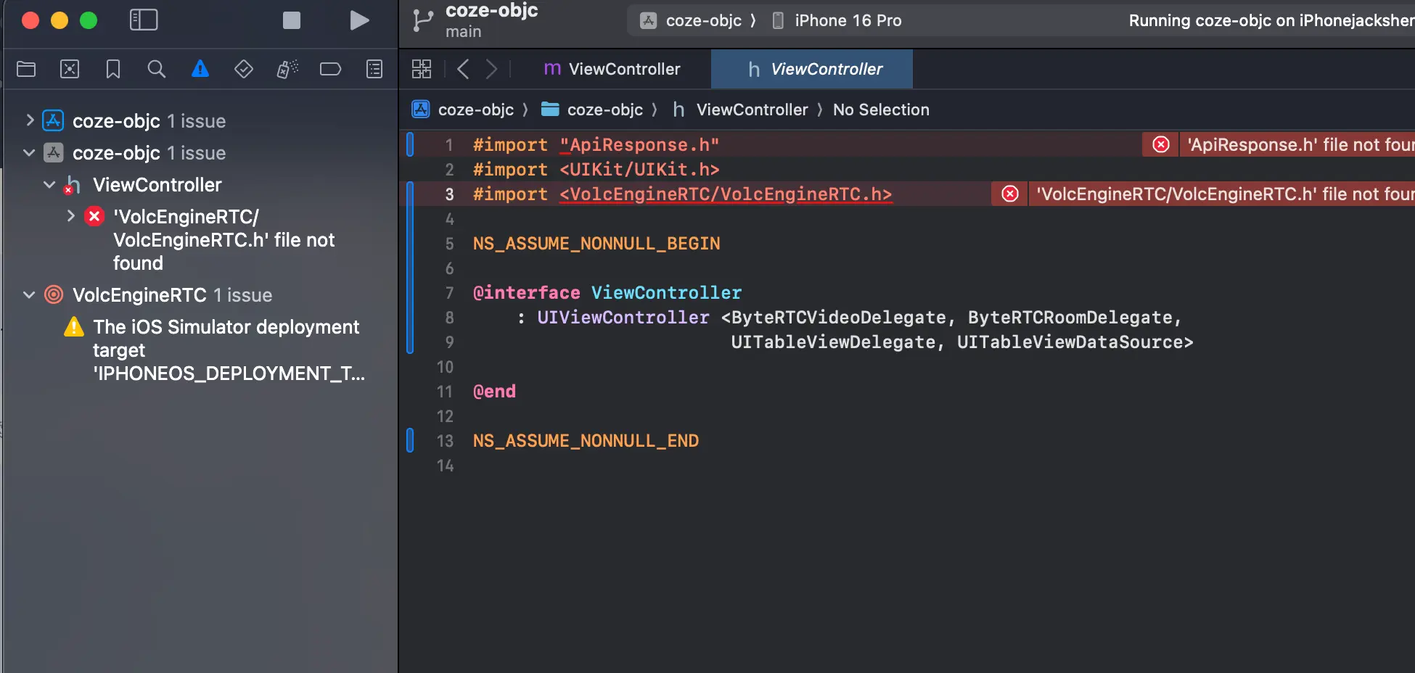Click line number 11 in the gutter

[x=445, y=391]
